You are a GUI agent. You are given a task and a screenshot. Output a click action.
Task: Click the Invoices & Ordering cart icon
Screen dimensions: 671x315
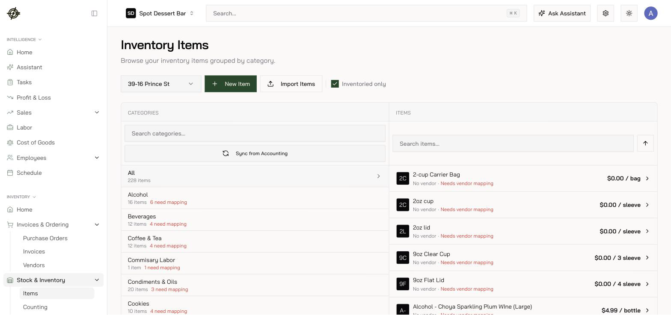click(x=10, y=224)
